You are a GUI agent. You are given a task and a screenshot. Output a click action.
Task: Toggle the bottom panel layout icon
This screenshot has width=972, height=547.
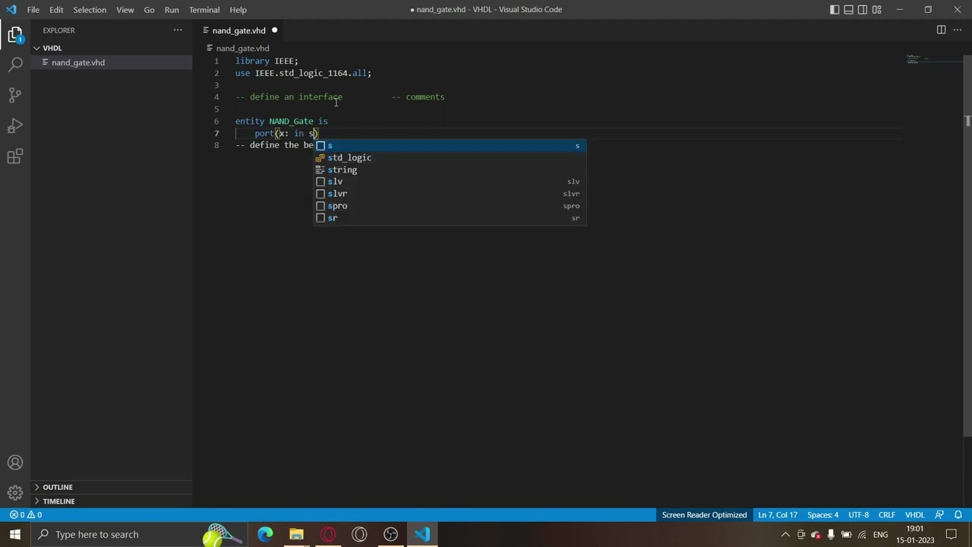(x=849, y=10)
